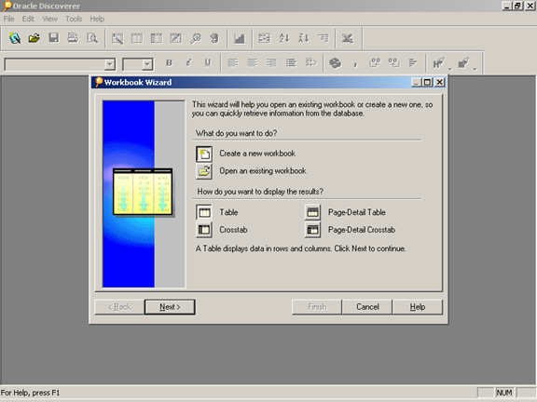Click the crosstab grid toolbar icon
Viewport: 537px width, 402px height.
[157, 38]
